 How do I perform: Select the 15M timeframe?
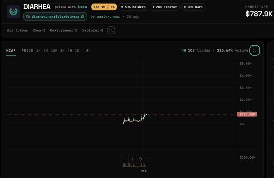click(54, 50)
